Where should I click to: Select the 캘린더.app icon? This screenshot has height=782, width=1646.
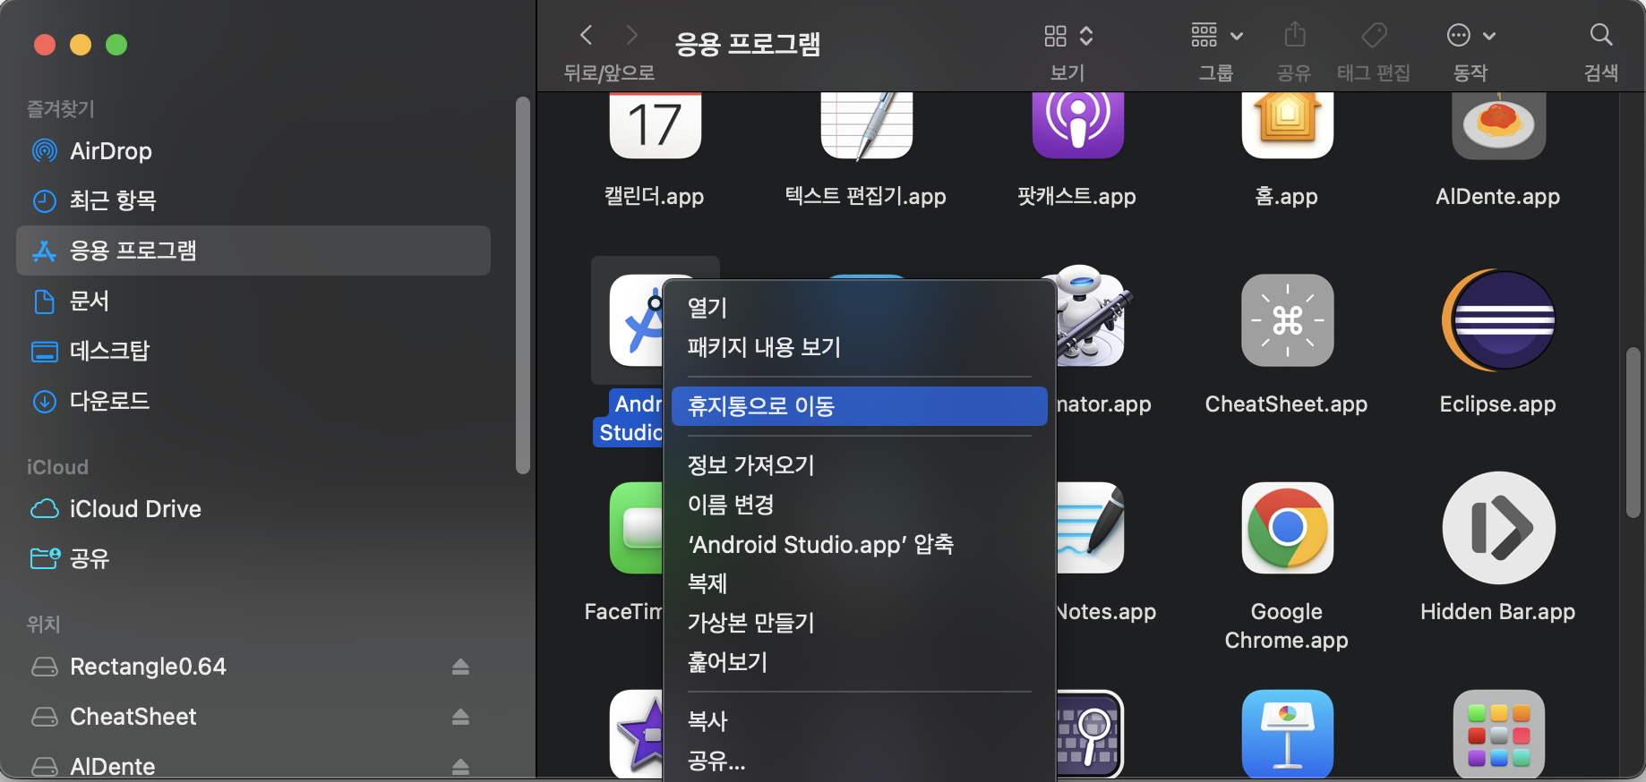[x=656, y=125]
